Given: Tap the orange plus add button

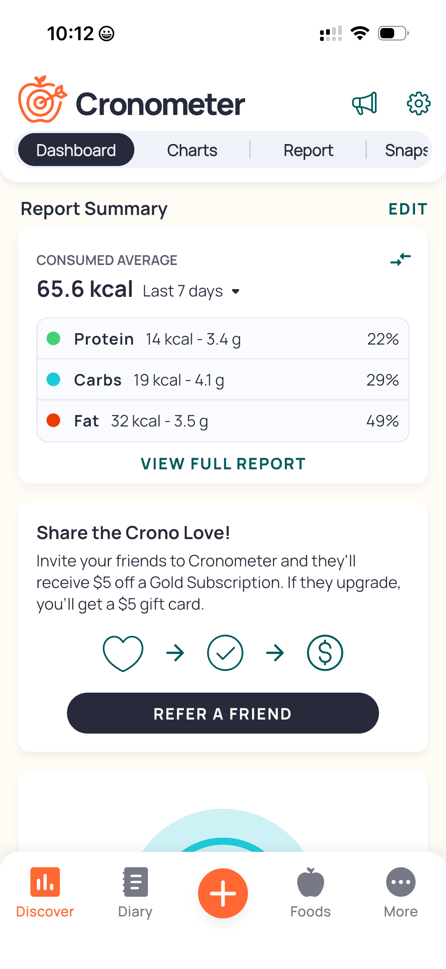Looking at the screenshot, I should (223, 893).
